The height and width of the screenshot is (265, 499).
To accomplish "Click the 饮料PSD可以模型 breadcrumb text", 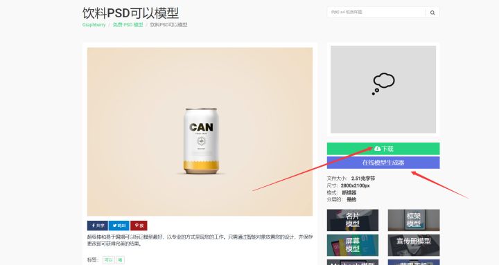I will pos(168,25).
